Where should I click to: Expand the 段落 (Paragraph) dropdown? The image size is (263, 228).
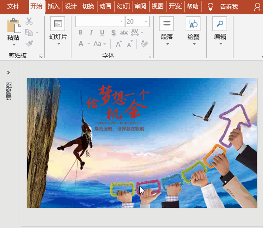(167, 44)
